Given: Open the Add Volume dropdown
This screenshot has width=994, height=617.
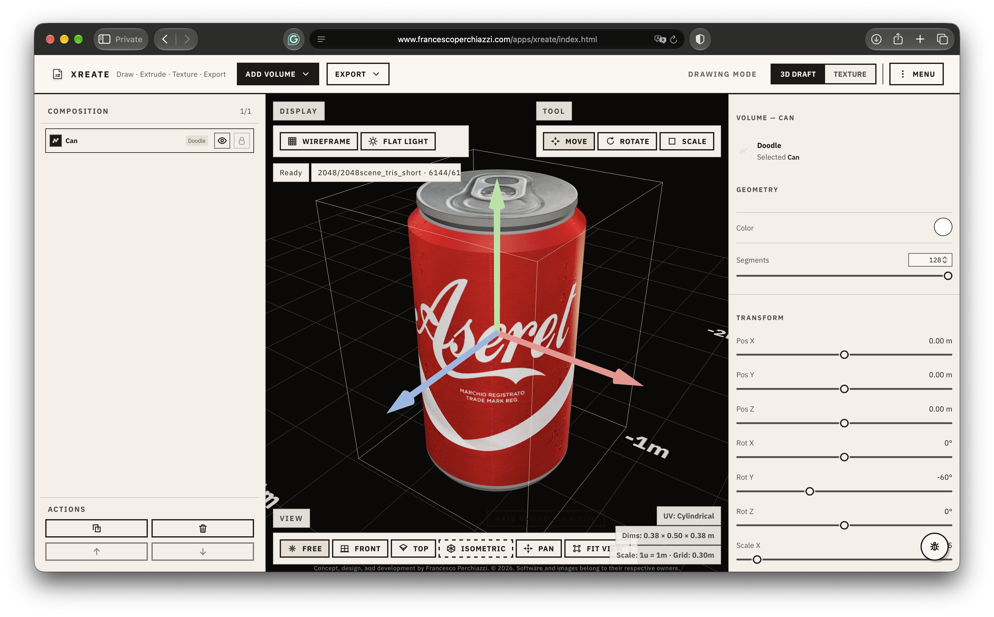Looking at the screenshot, I should pos(278,74).
